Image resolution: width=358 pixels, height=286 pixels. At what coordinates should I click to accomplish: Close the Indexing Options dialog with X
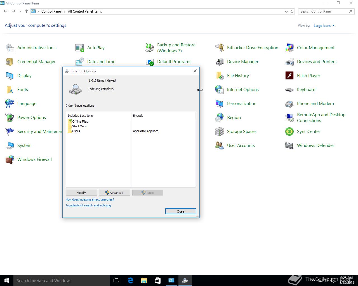tap(195, 71)
